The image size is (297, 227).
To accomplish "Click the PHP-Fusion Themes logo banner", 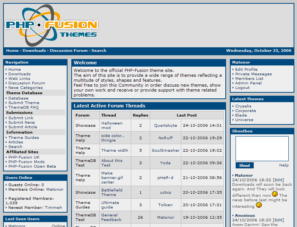I will coord(52,25).
